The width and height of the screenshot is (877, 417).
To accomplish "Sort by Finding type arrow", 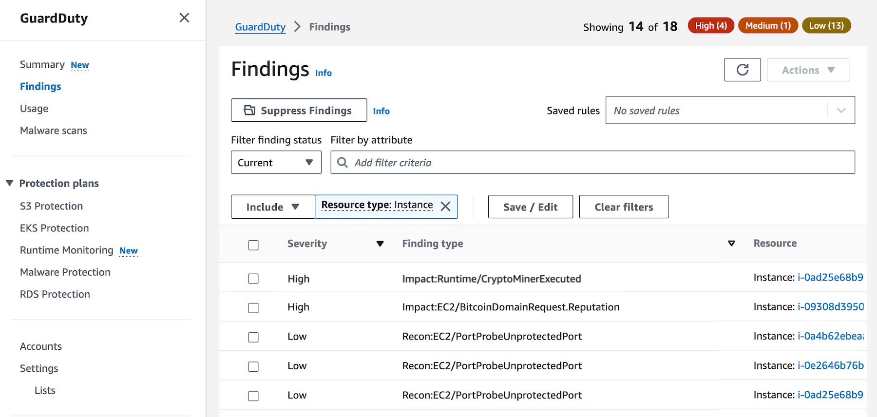I will click(x=731, y=244).
